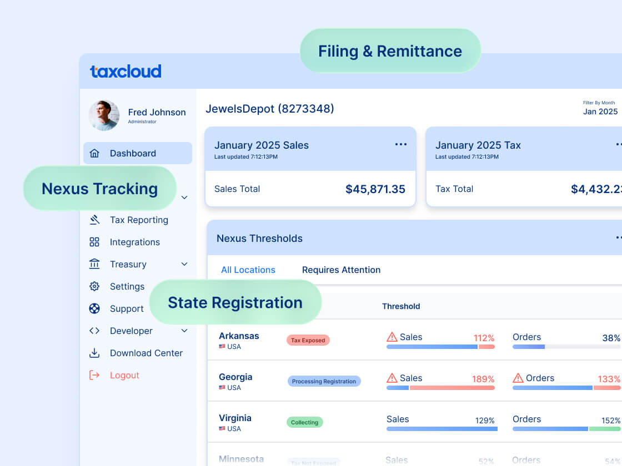Switch to the Requires Attention tab
The image size is (622, 466).
(x=341, y=270)
